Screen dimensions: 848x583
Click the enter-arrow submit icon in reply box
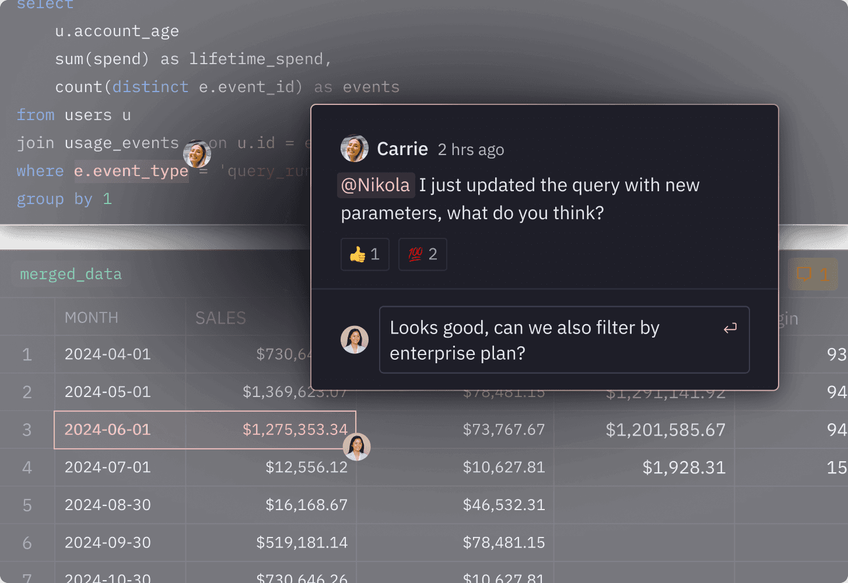[x=730, y=329]
